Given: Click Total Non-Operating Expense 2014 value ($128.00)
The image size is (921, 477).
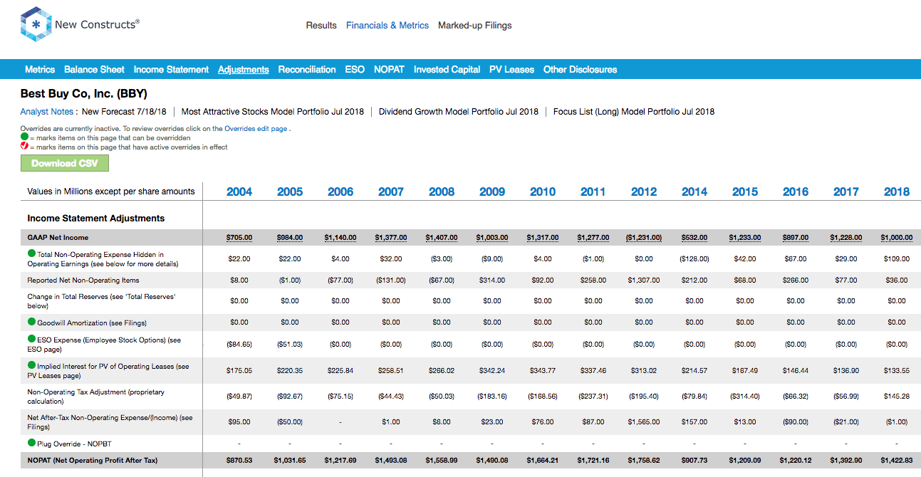Looking at the screenshot, I should coord(694,258).
